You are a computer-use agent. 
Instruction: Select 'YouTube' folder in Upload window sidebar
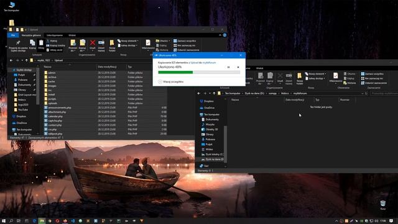[23, 110]
